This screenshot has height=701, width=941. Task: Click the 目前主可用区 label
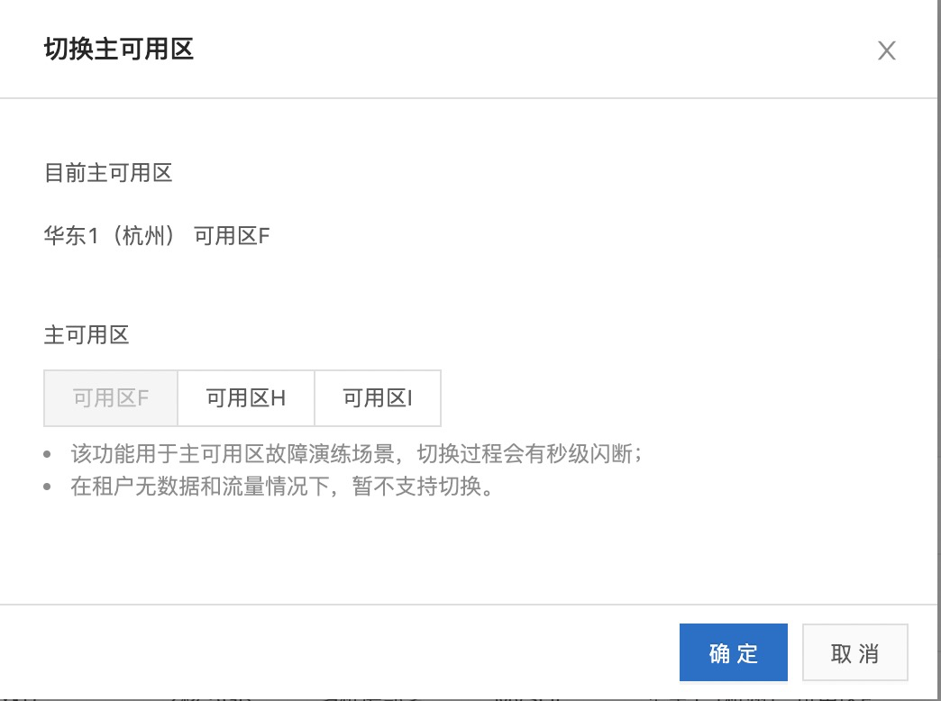pos(108,172)
